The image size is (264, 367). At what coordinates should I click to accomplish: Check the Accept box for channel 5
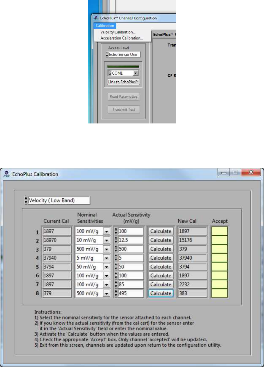(x=220, y=267)
